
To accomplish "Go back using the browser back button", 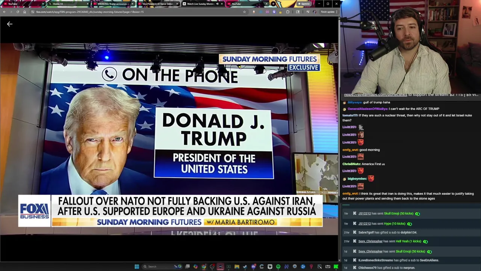I will [4, 12].
